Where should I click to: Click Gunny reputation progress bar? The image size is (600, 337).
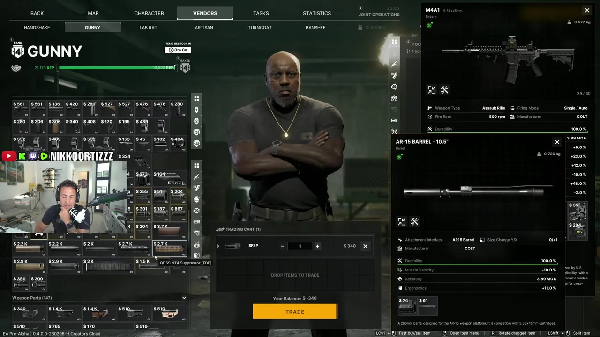[117, 68]
